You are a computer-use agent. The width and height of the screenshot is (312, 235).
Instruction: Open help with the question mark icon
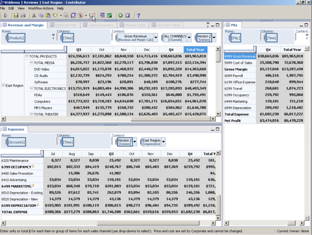139,15
